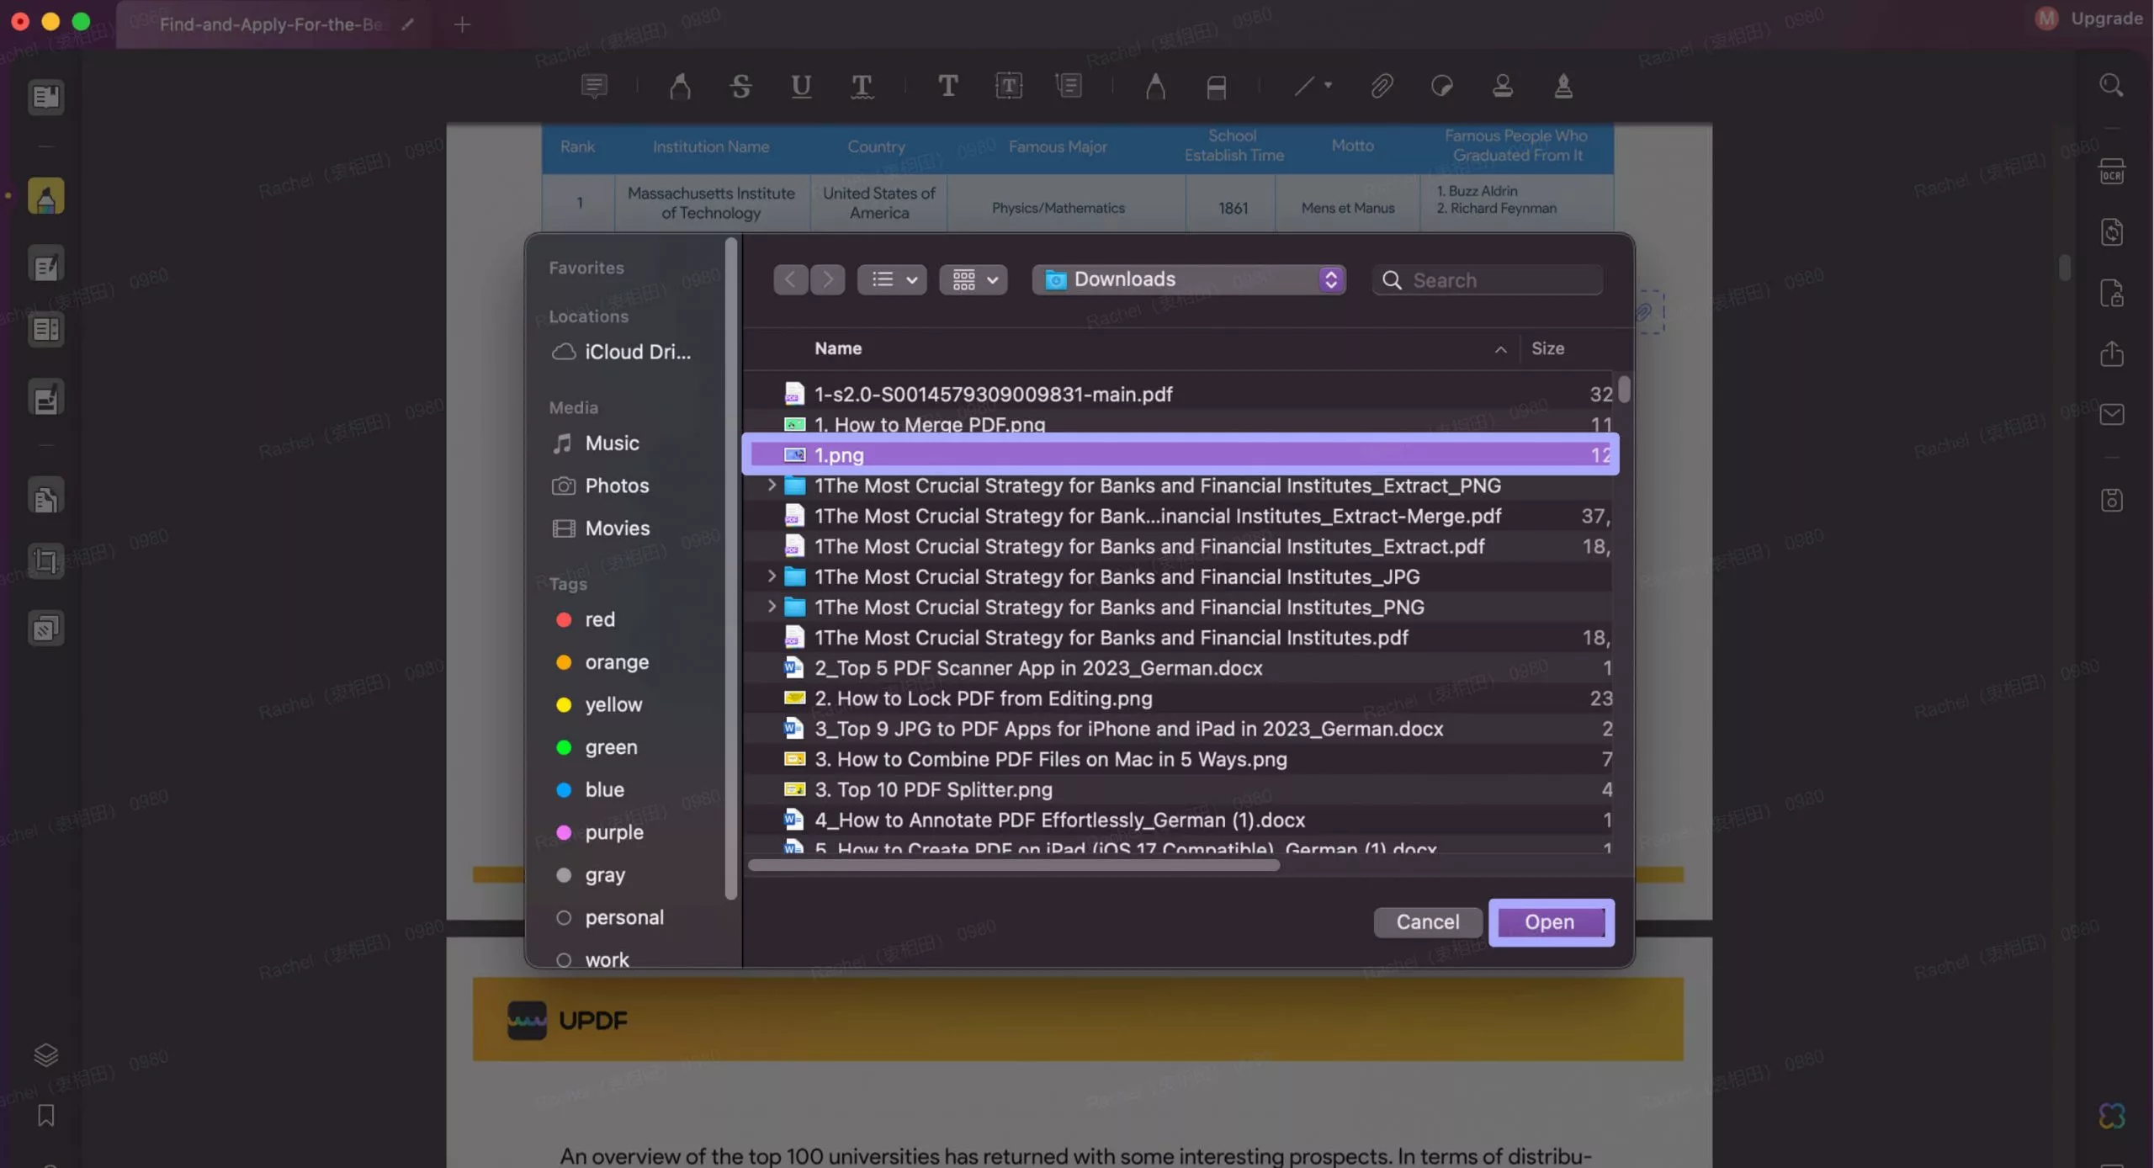2154x1168 pixels.
Task: Toggle sort order arrow in Name column
Action: tap(1500, 349)
